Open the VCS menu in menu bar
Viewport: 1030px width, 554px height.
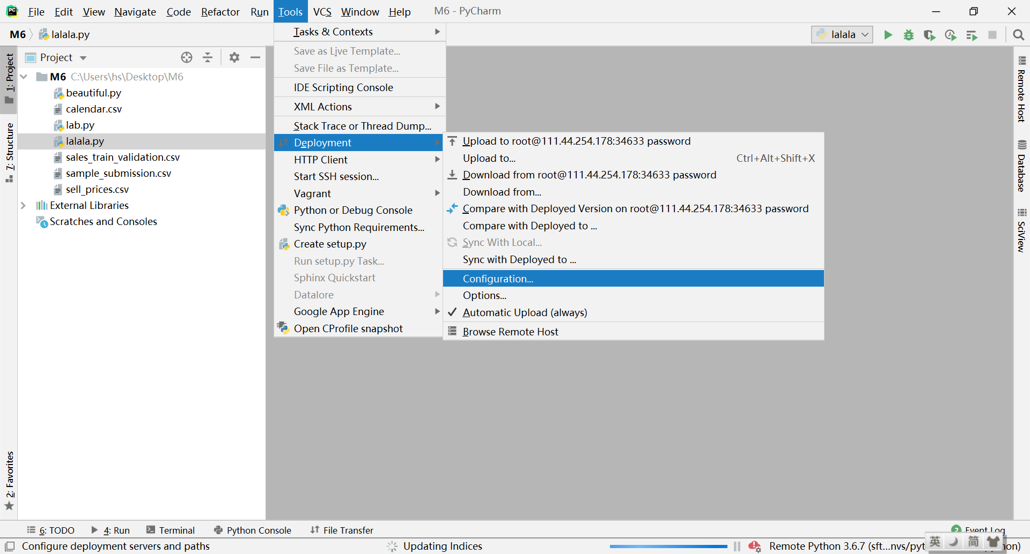point(322,11)
